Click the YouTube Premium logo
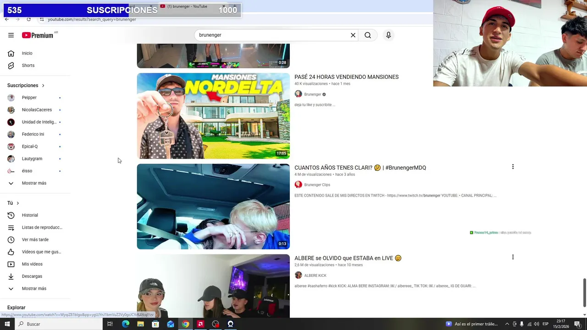Image resolution: width=587 pixels, height=330 pixels. [38, 35]
